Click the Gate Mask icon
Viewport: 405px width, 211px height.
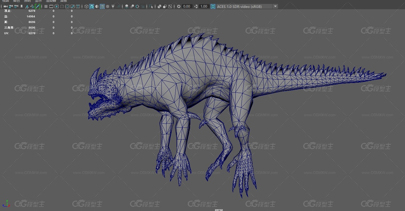[x=62, y=6]
